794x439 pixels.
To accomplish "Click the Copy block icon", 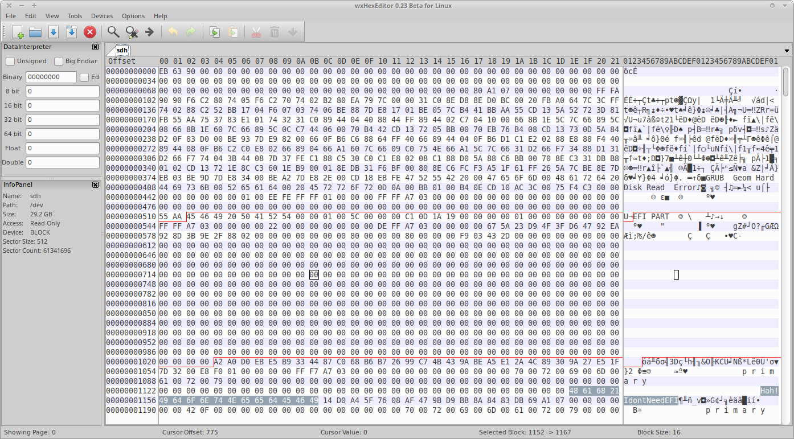I will point(215,32).
